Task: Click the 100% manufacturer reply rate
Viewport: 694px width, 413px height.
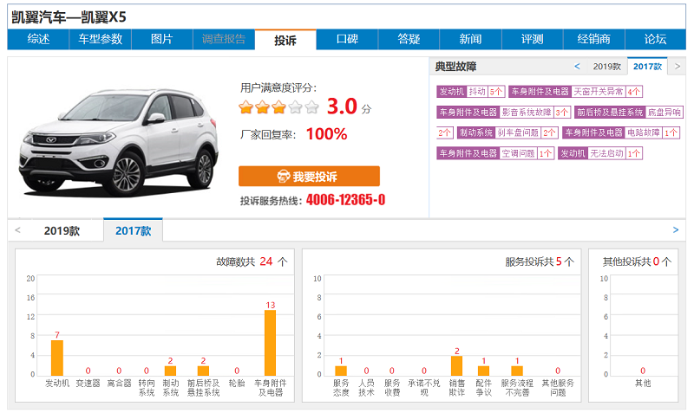Action: pos(327,134)
